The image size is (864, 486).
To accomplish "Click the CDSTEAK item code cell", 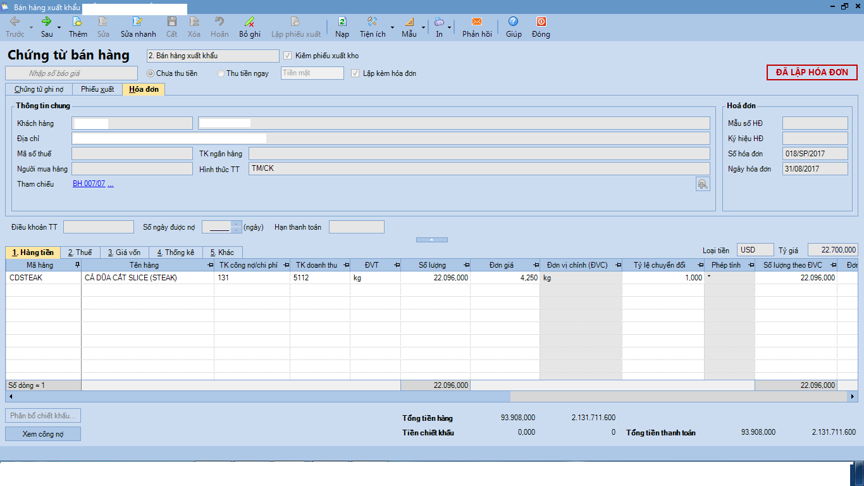I will pos(44,278).
